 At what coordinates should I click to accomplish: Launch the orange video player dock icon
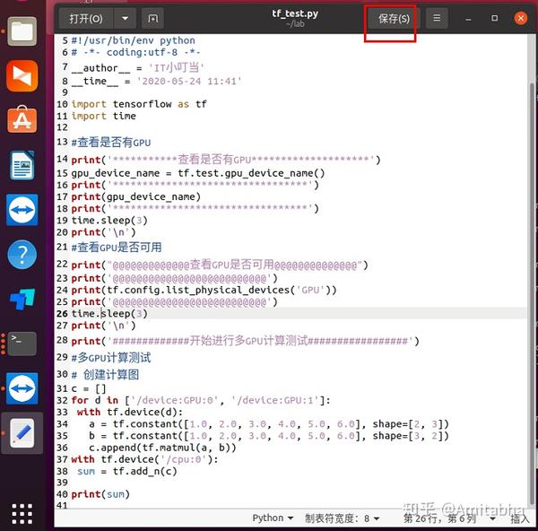22,76
